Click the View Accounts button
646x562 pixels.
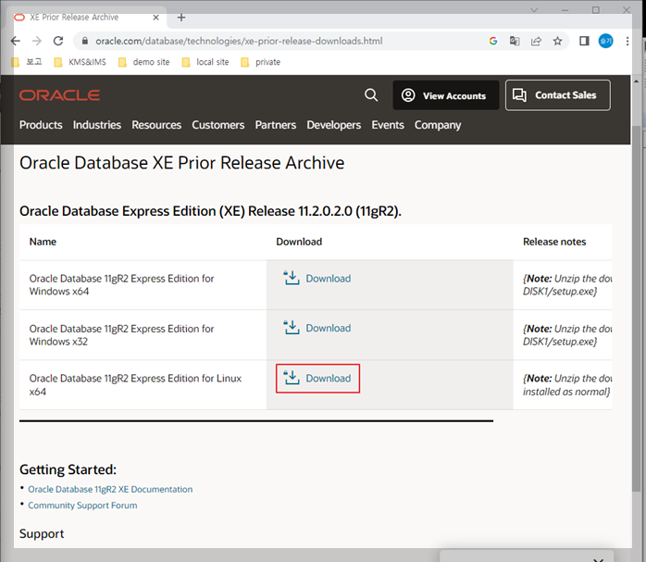[x=446, y=95]
